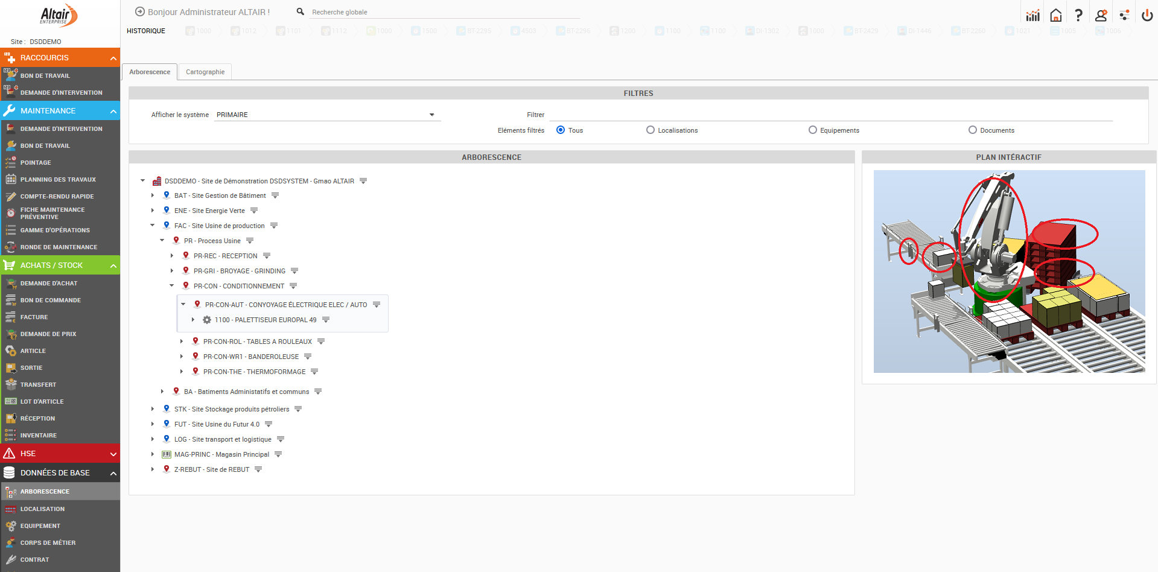Select the Documents filter radio button
This screenshot has width=1158, height=572.
coord(972,130)
